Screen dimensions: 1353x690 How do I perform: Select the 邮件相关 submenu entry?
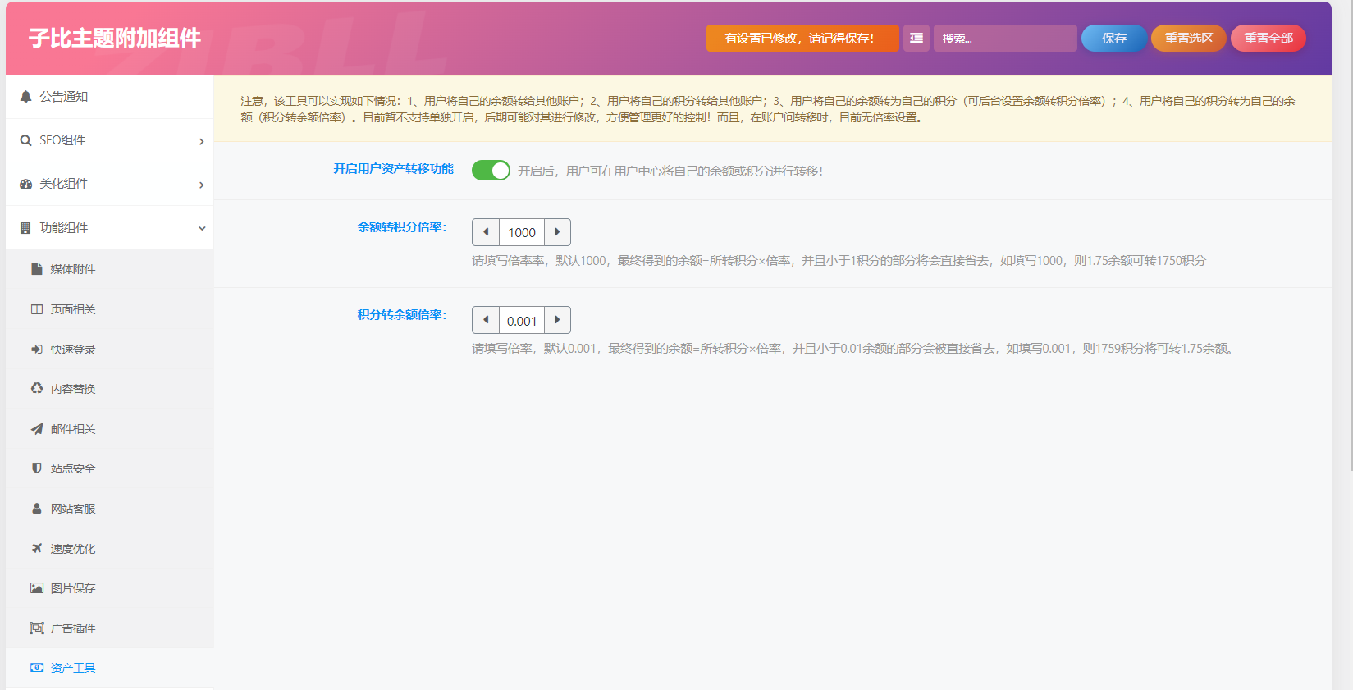pos(110,429)
